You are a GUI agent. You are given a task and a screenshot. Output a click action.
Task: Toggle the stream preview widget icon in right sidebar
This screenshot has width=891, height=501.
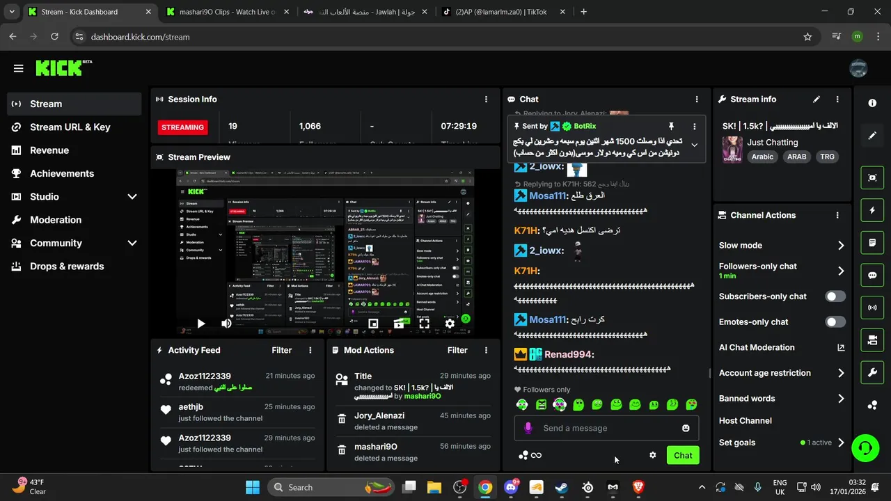(872, 177)
